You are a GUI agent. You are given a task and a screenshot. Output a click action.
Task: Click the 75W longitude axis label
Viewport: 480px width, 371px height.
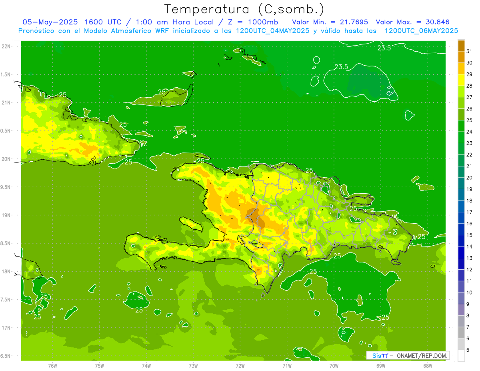tap(100, 365)
